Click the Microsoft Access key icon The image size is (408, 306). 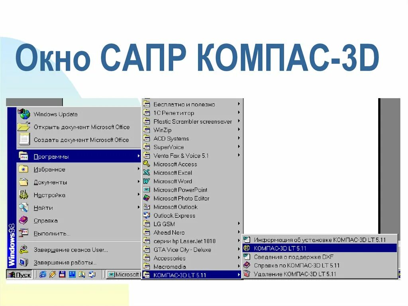pos(147,164)
